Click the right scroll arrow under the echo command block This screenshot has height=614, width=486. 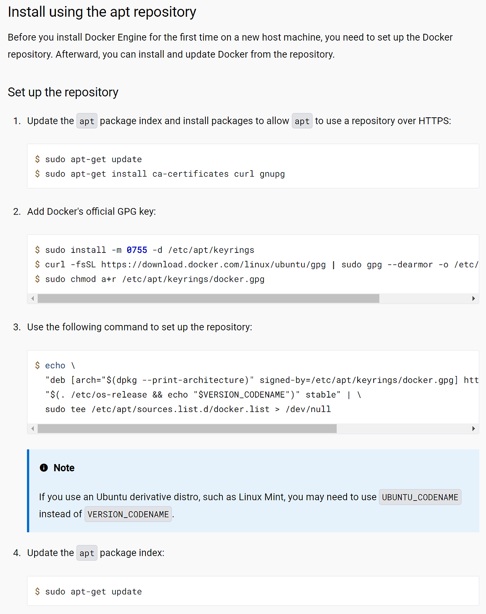point(473,429)
